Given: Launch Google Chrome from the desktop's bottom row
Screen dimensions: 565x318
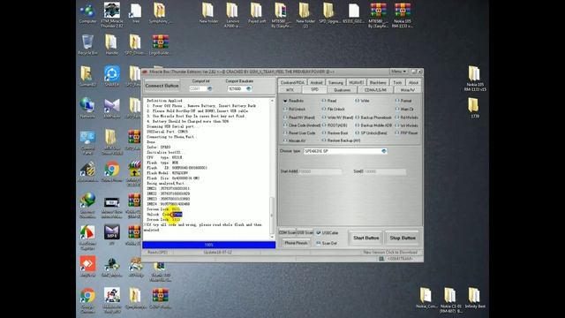Looking at the screenshot, I should tap(87, 300).
